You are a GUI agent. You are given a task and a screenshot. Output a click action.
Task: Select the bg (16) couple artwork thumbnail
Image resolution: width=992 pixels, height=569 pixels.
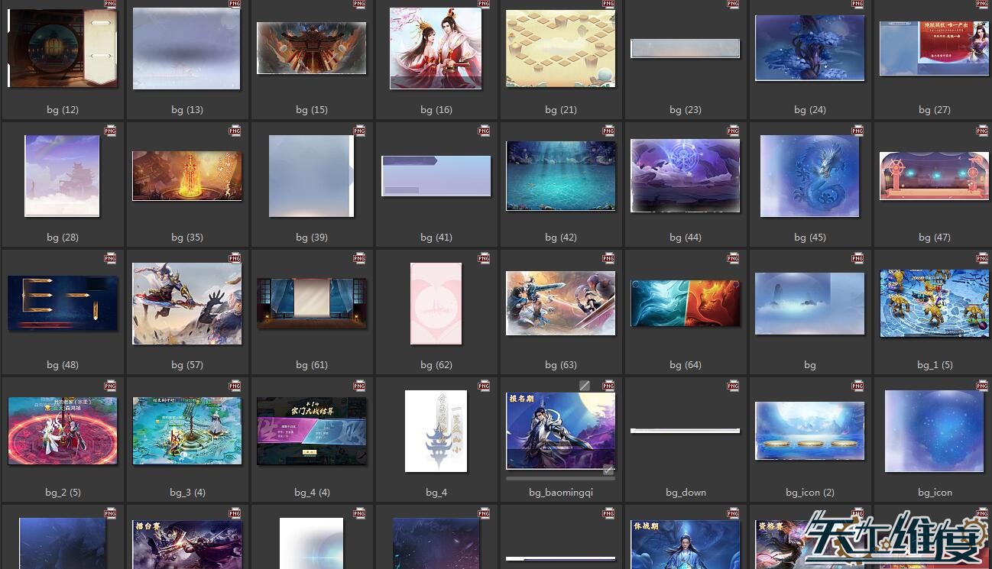click(x=436, y=49)
